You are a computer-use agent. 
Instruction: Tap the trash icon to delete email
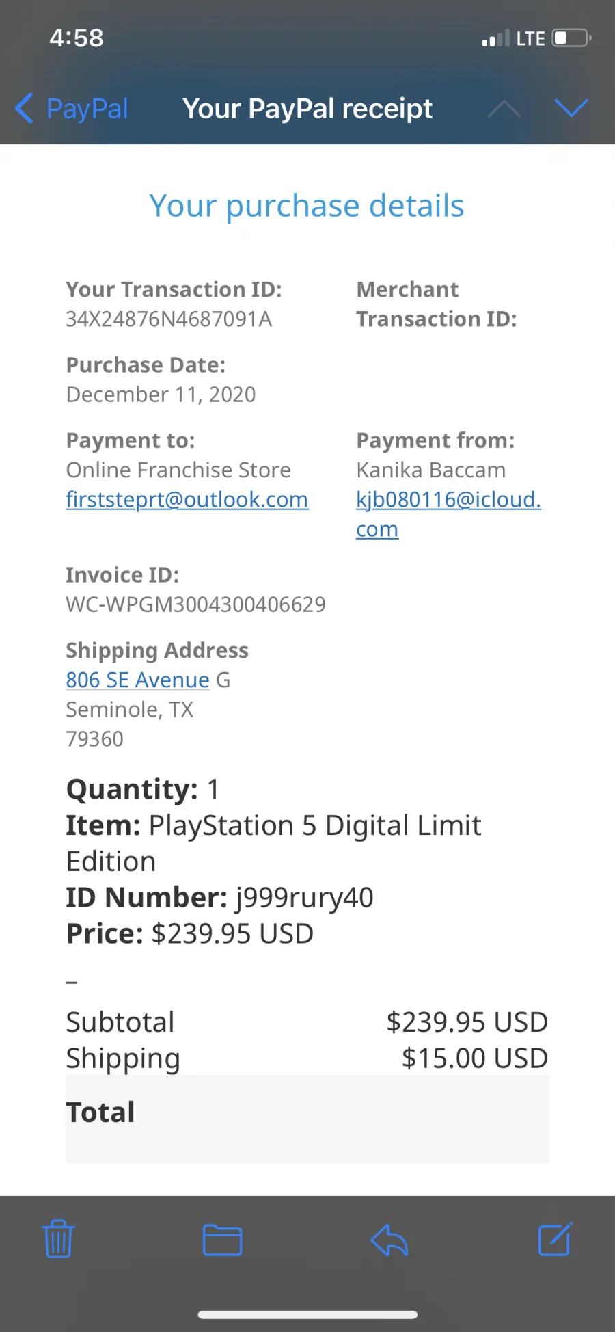[x=58, y=1239]
